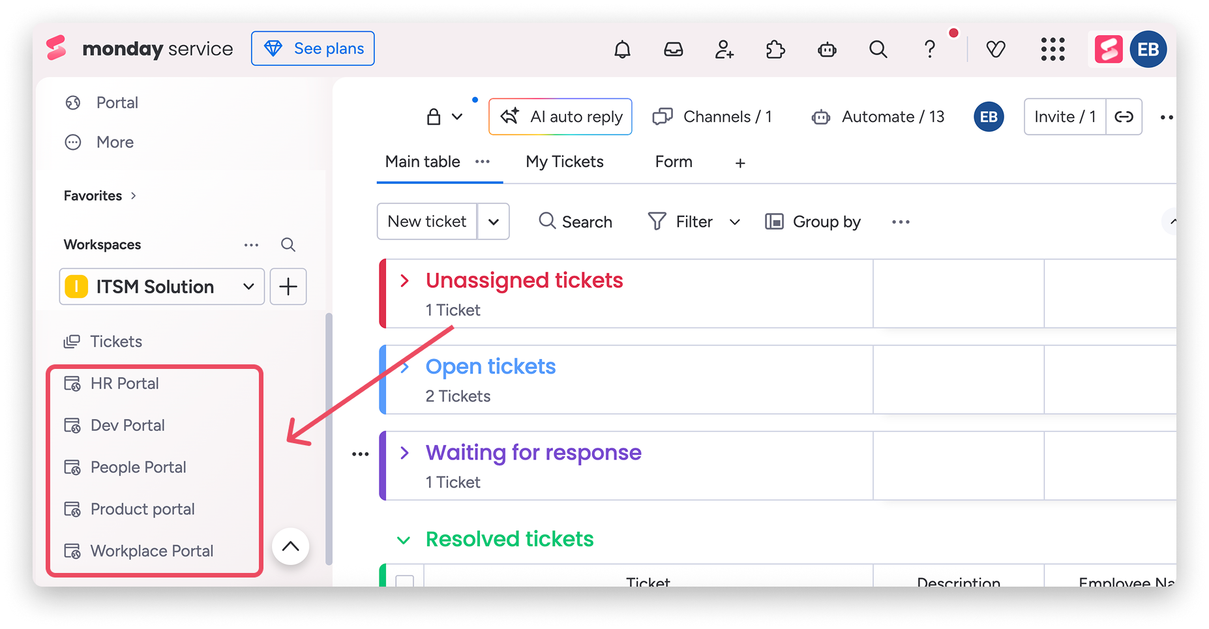Screen dimensions: 1209x629
Task: Click the top bar search magnifier
Action: 878,49
